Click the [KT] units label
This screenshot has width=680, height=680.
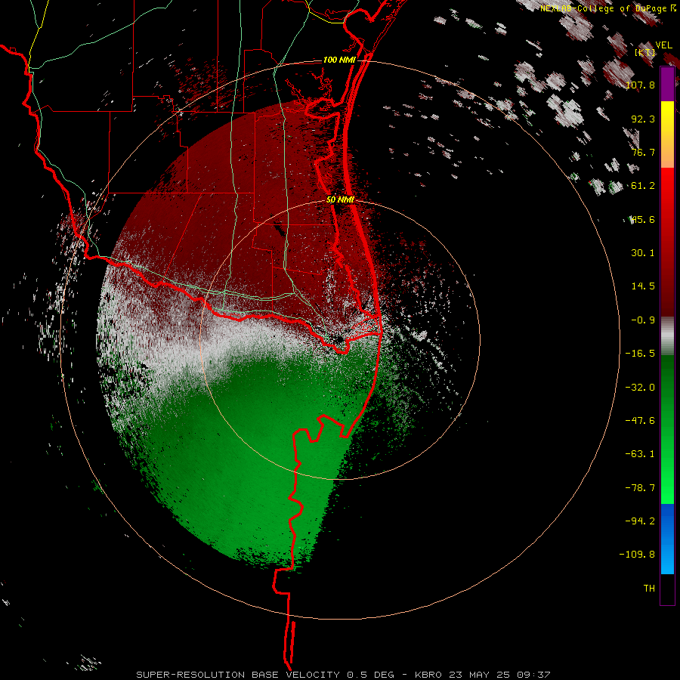(x=645, y=53)
